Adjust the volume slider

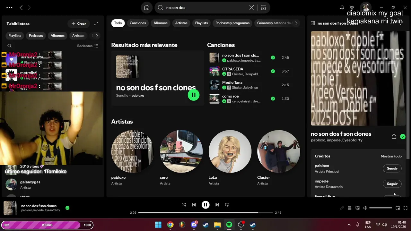coord(380,208)
